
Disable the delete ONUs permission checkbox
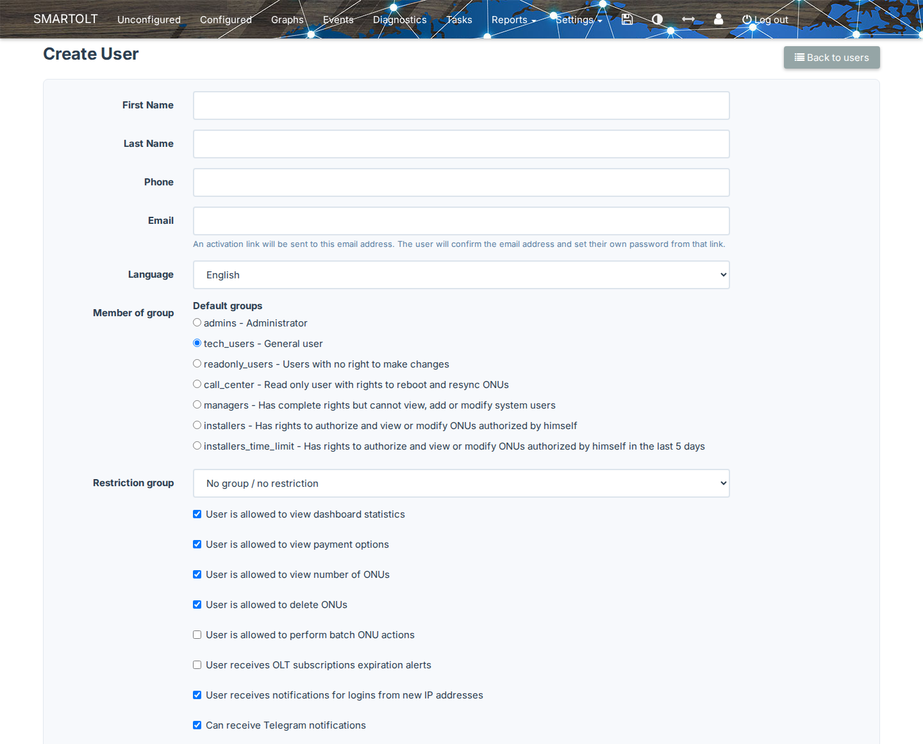click(x=197, y=605)
